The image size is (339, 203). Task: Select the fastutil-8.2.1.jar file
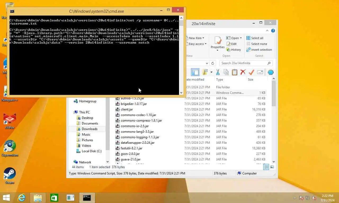(131, 148)
